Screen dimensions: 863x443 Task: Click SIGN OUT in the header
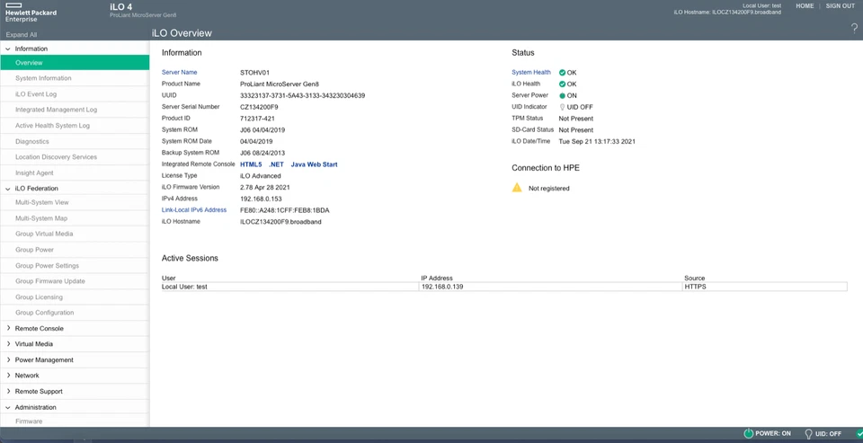pyautogui.click(x=841, y=6)
